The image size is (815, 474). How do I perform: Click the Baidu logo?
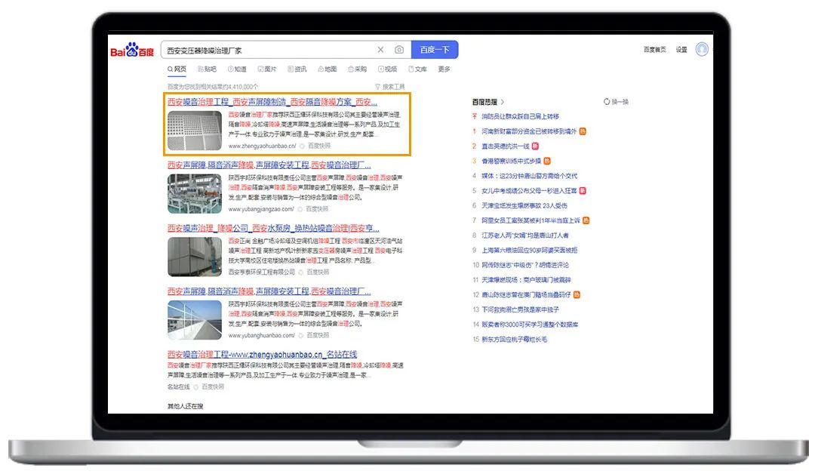pyautogui.click(x=132, y=51)
